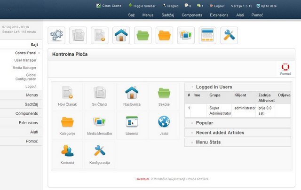Image resolution: width=301 pixels, height=190 pixels.
Task: Collapse the Logged in Users panel
Action: 214,87
